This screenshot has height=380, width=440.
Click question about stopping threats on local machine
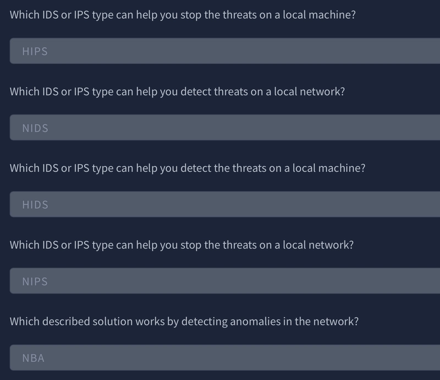pyautogui.click(x=183, y=15)
